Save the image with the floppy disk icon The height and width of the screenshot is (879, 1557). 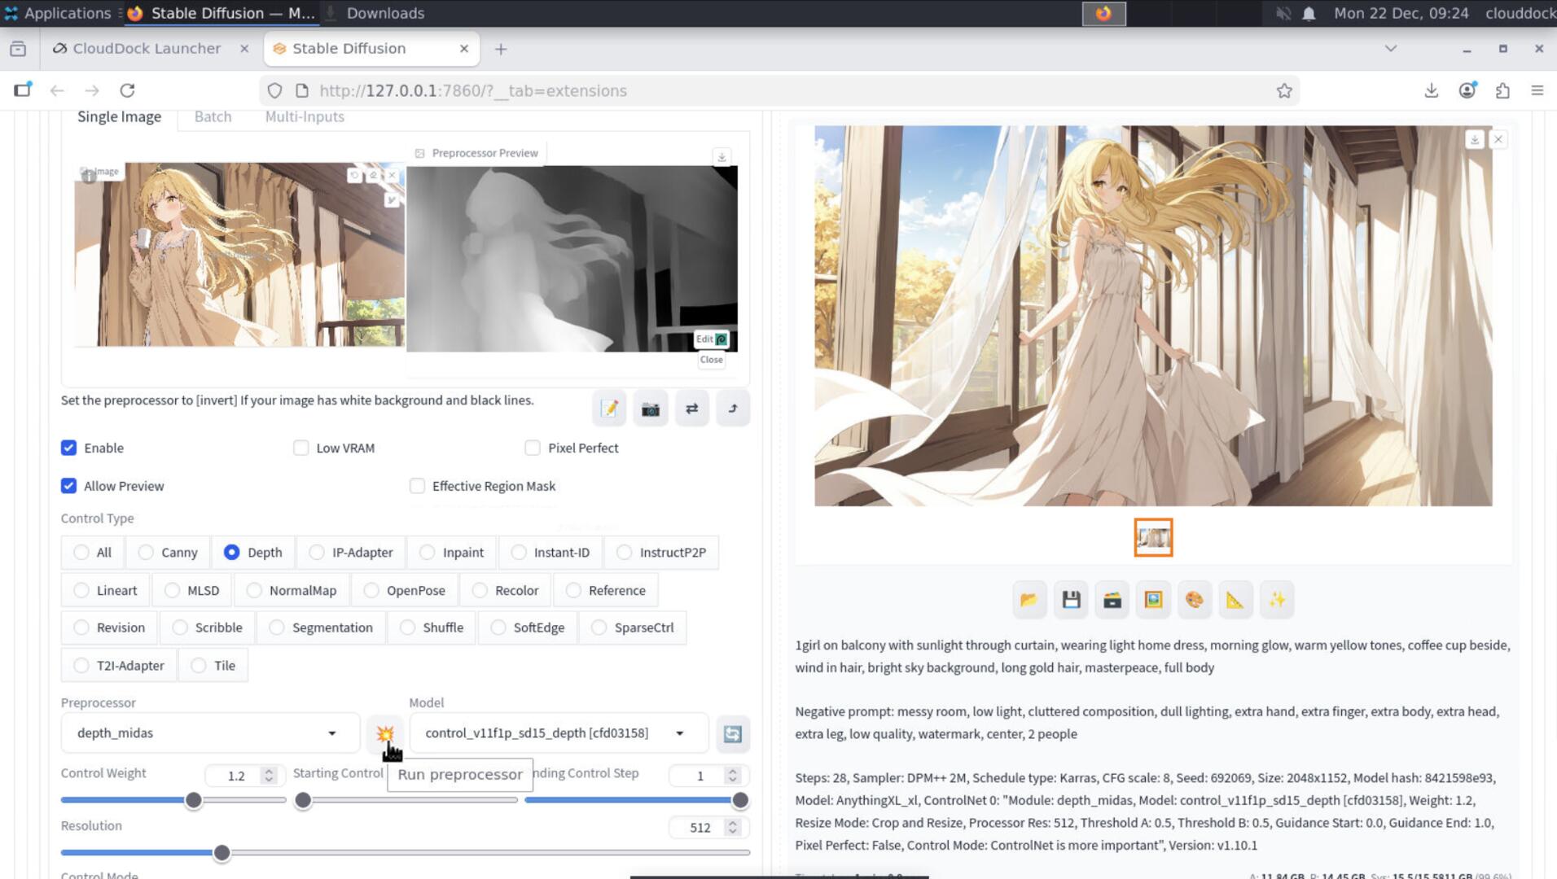(1071, 601)
